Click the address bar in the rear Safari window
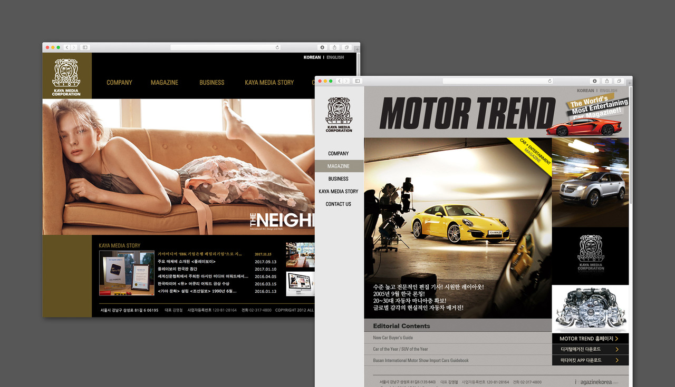 point(226,47)
